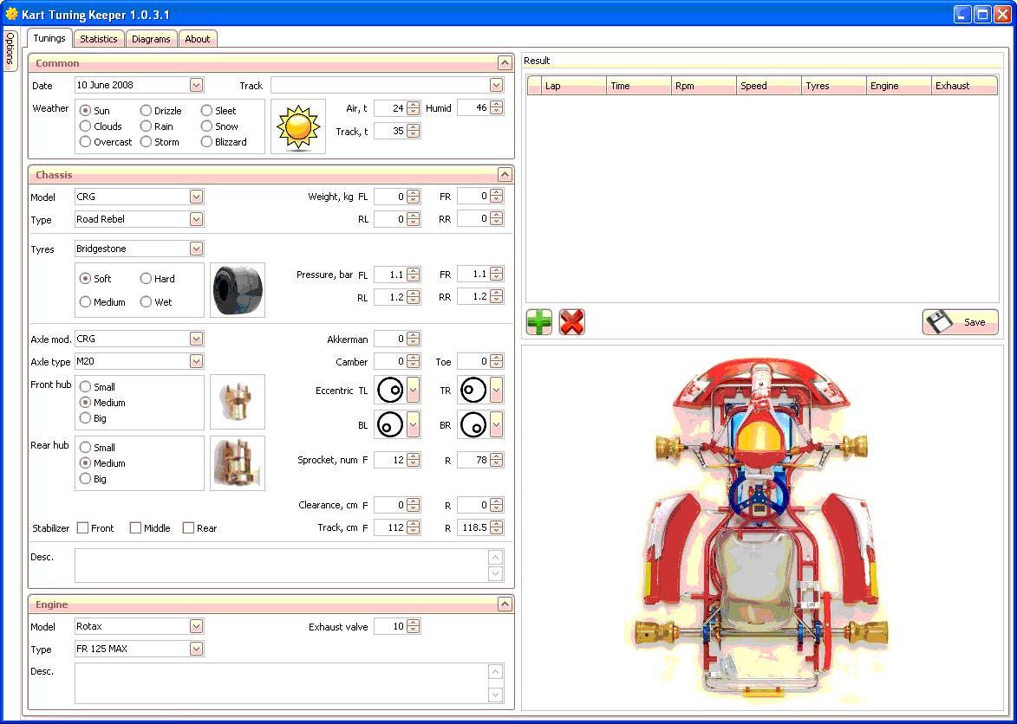Click the sun weather icon image
The width and height of the screenshot is (1017, 724).
(297, 126)
